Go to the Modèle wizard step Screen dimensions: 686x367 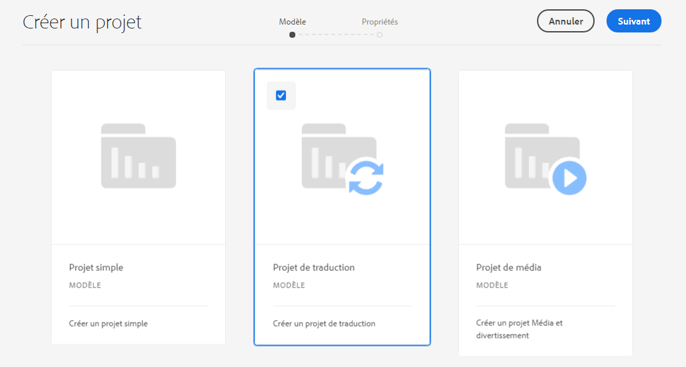coord(292,22)
